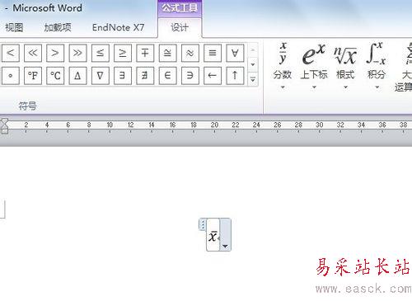The height and width of the screenshot is (301, 412).
Task: Insert the for-all symbol
Action: point(235,53)
